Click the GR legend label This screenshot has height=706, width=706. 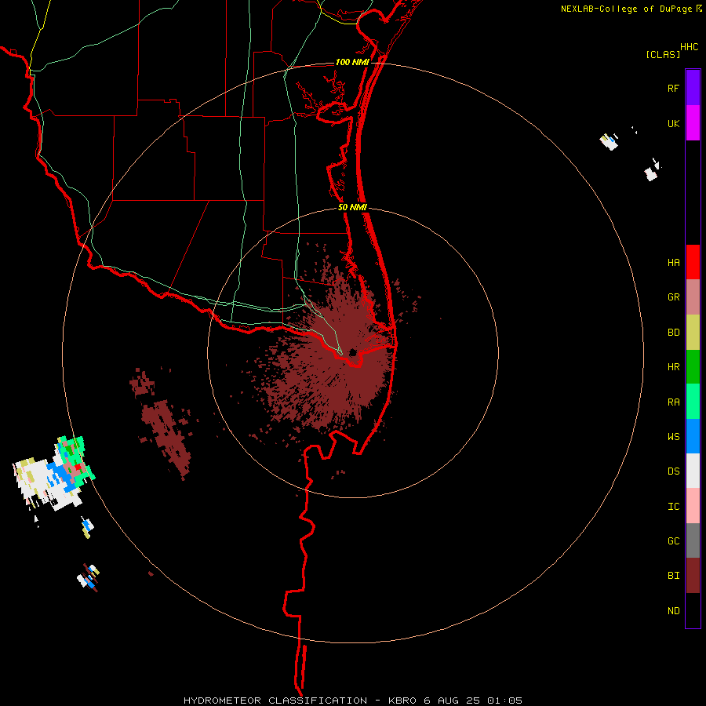pyautogui.click(x=673, y=297)
